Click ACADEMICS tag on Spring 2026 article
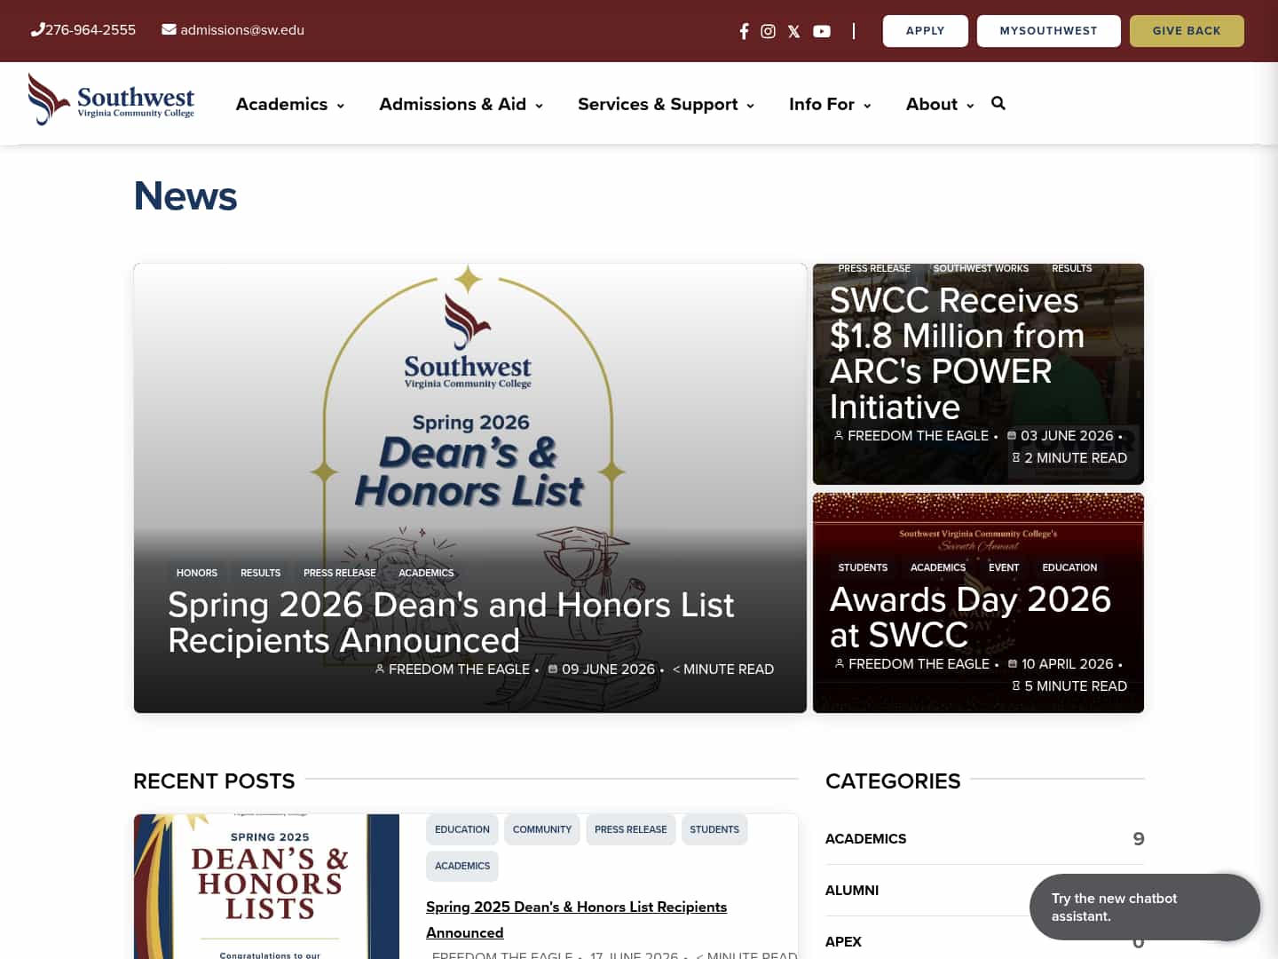 click(426, 573)
